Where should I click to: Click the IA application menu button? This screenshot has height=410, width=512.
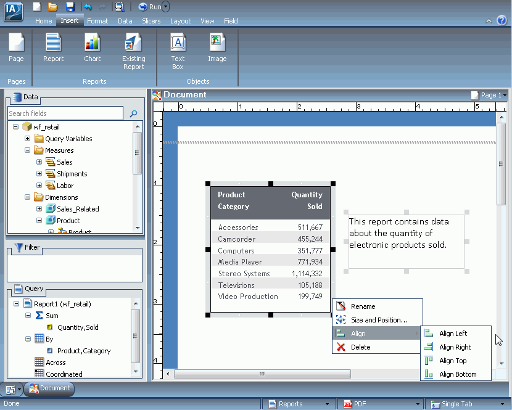tap(13, 12)
